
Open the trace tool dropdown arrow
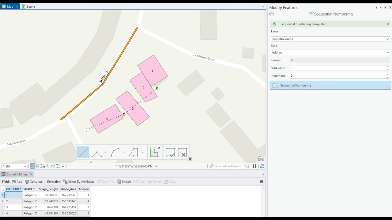[142, 152]
